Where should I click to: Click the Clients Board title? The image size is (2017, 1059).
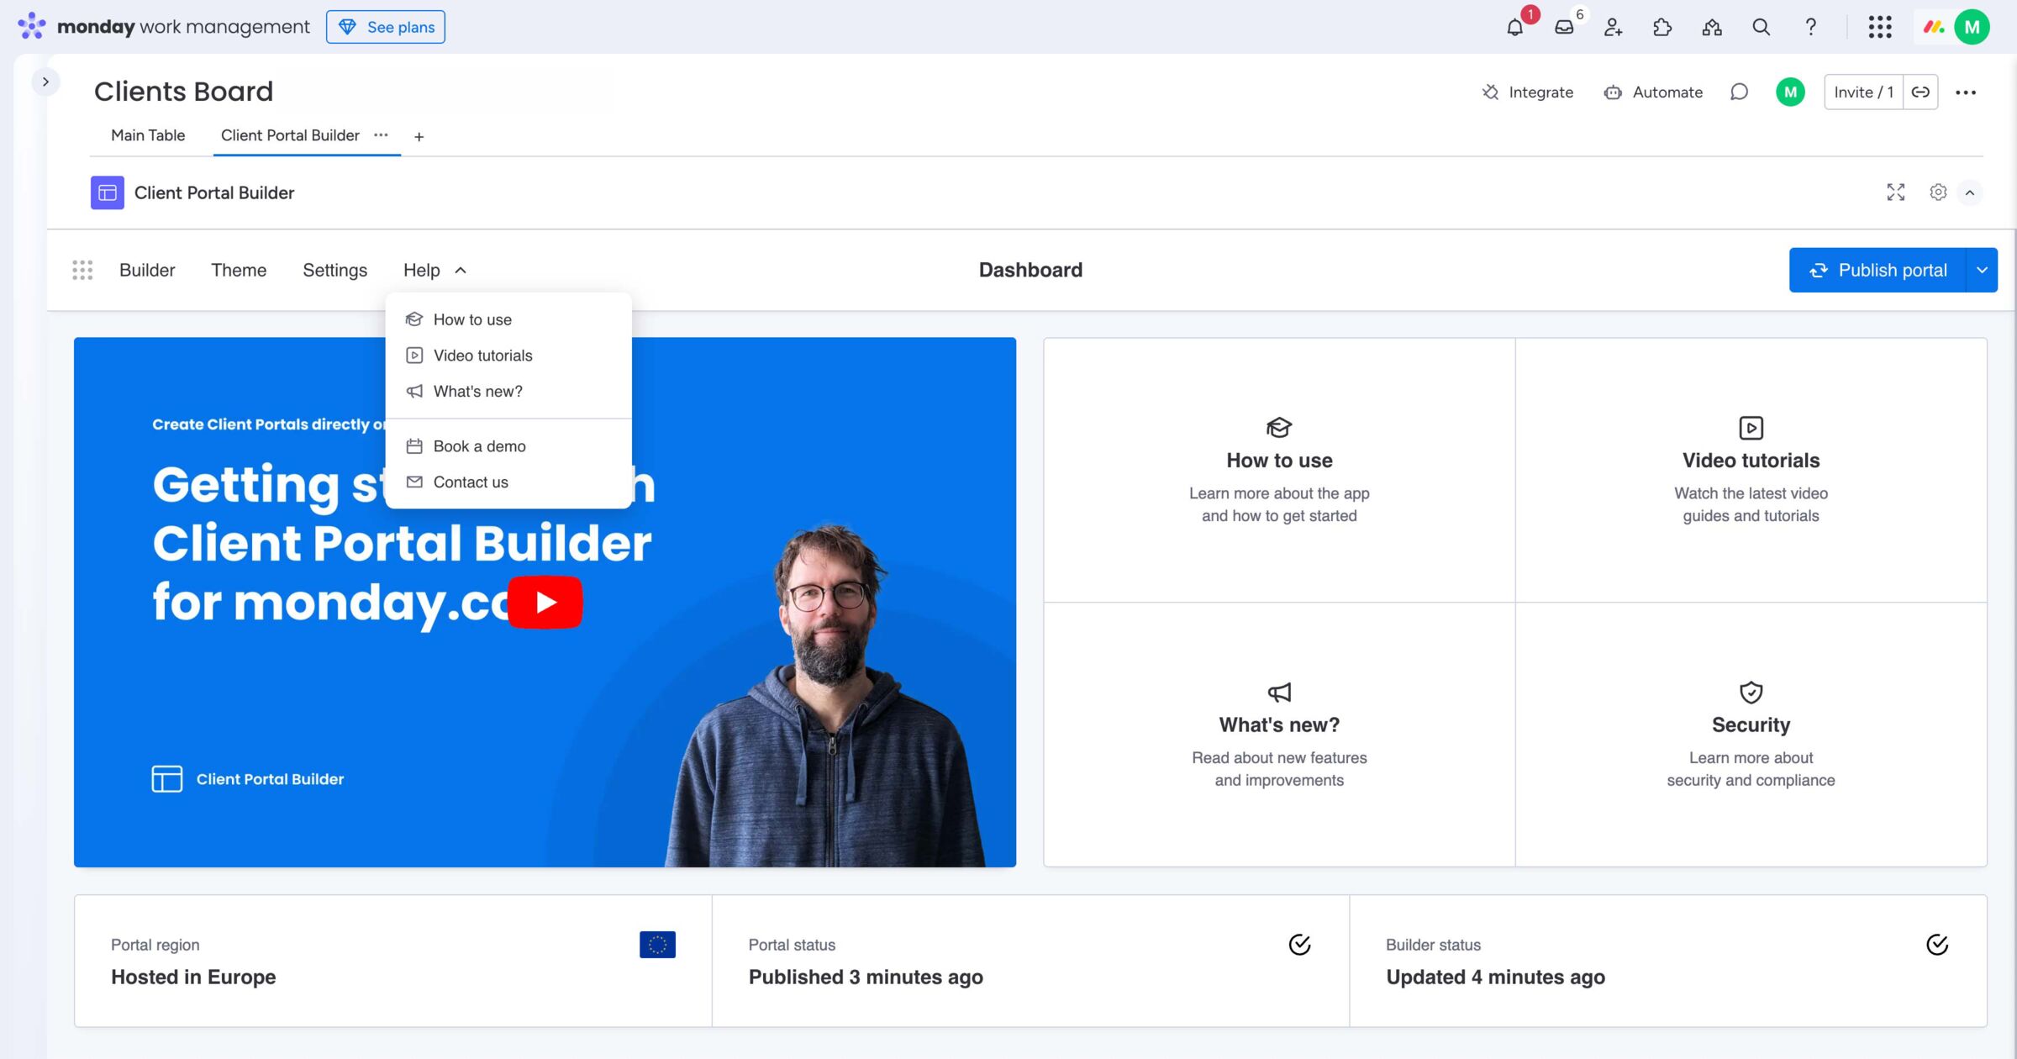tap(183, 91)
